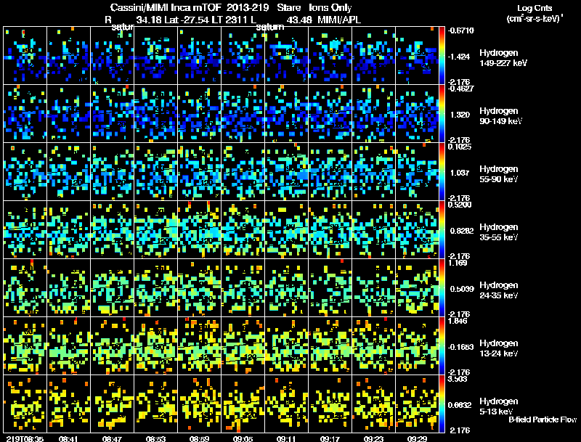Click the 0.5039 color scale value
Viewport: 581px width, 442px height.
click(462, 289)
